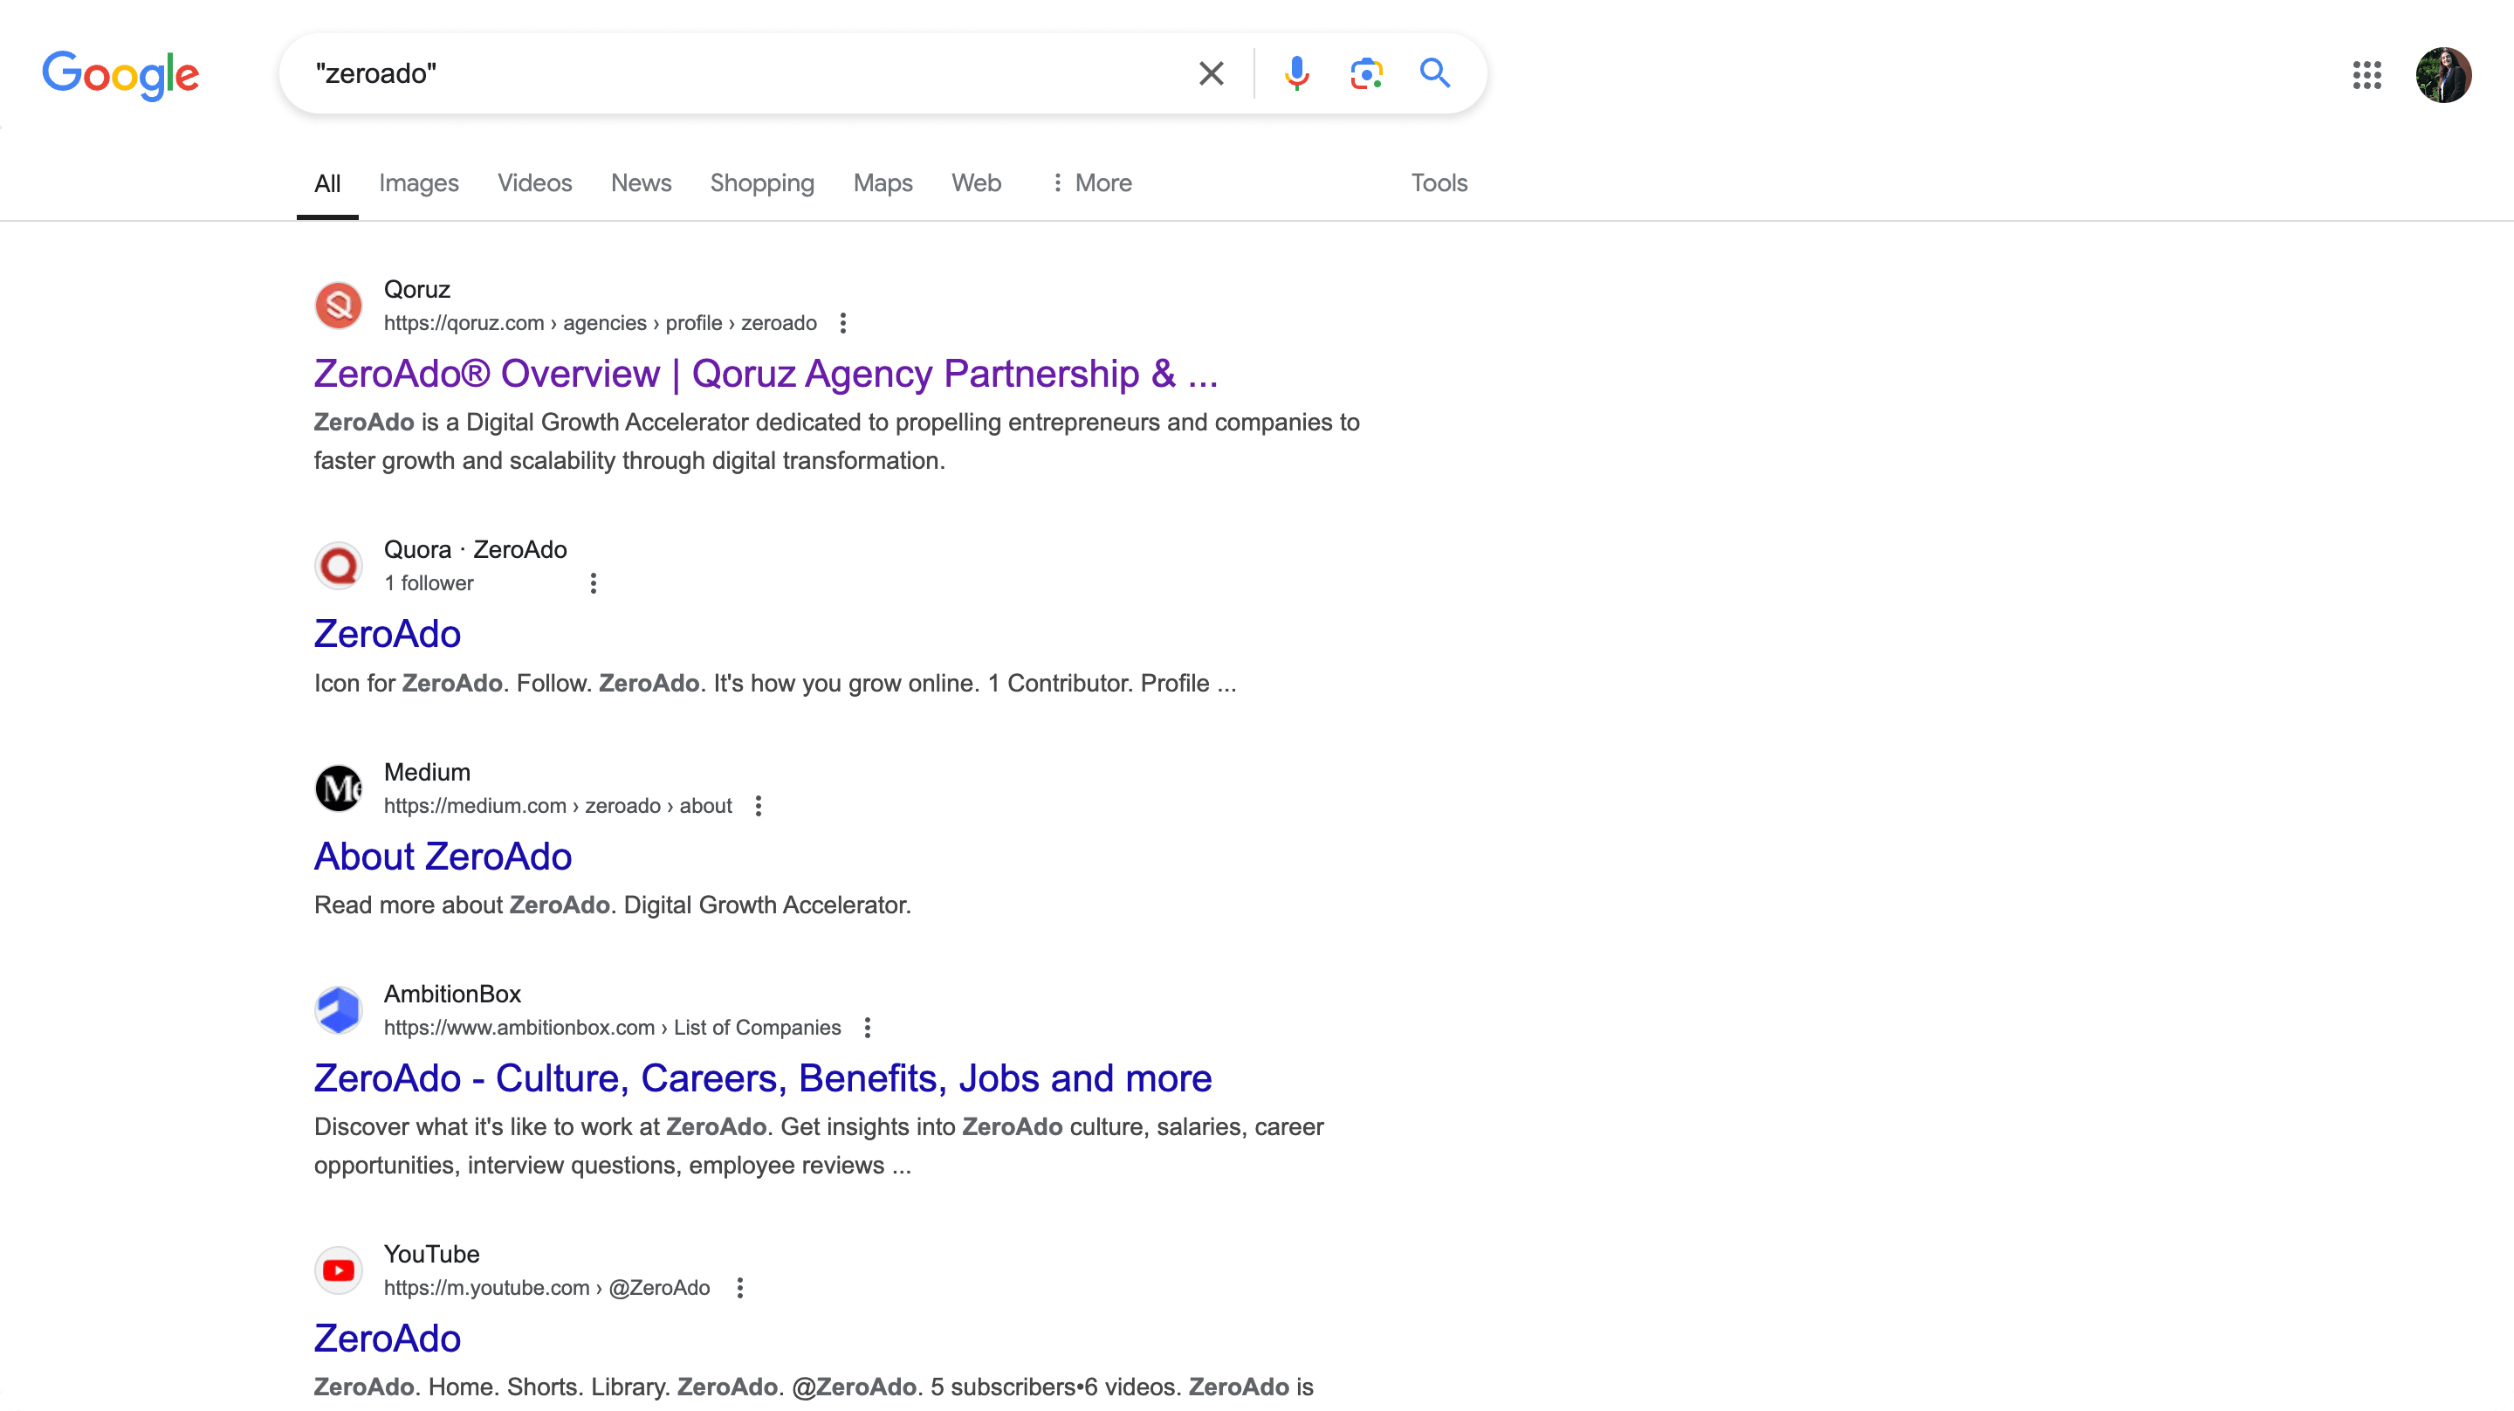Click the Medium favicon beside medium.com result
Screen dimensions: 2514x1411
[x=338, y=787]
